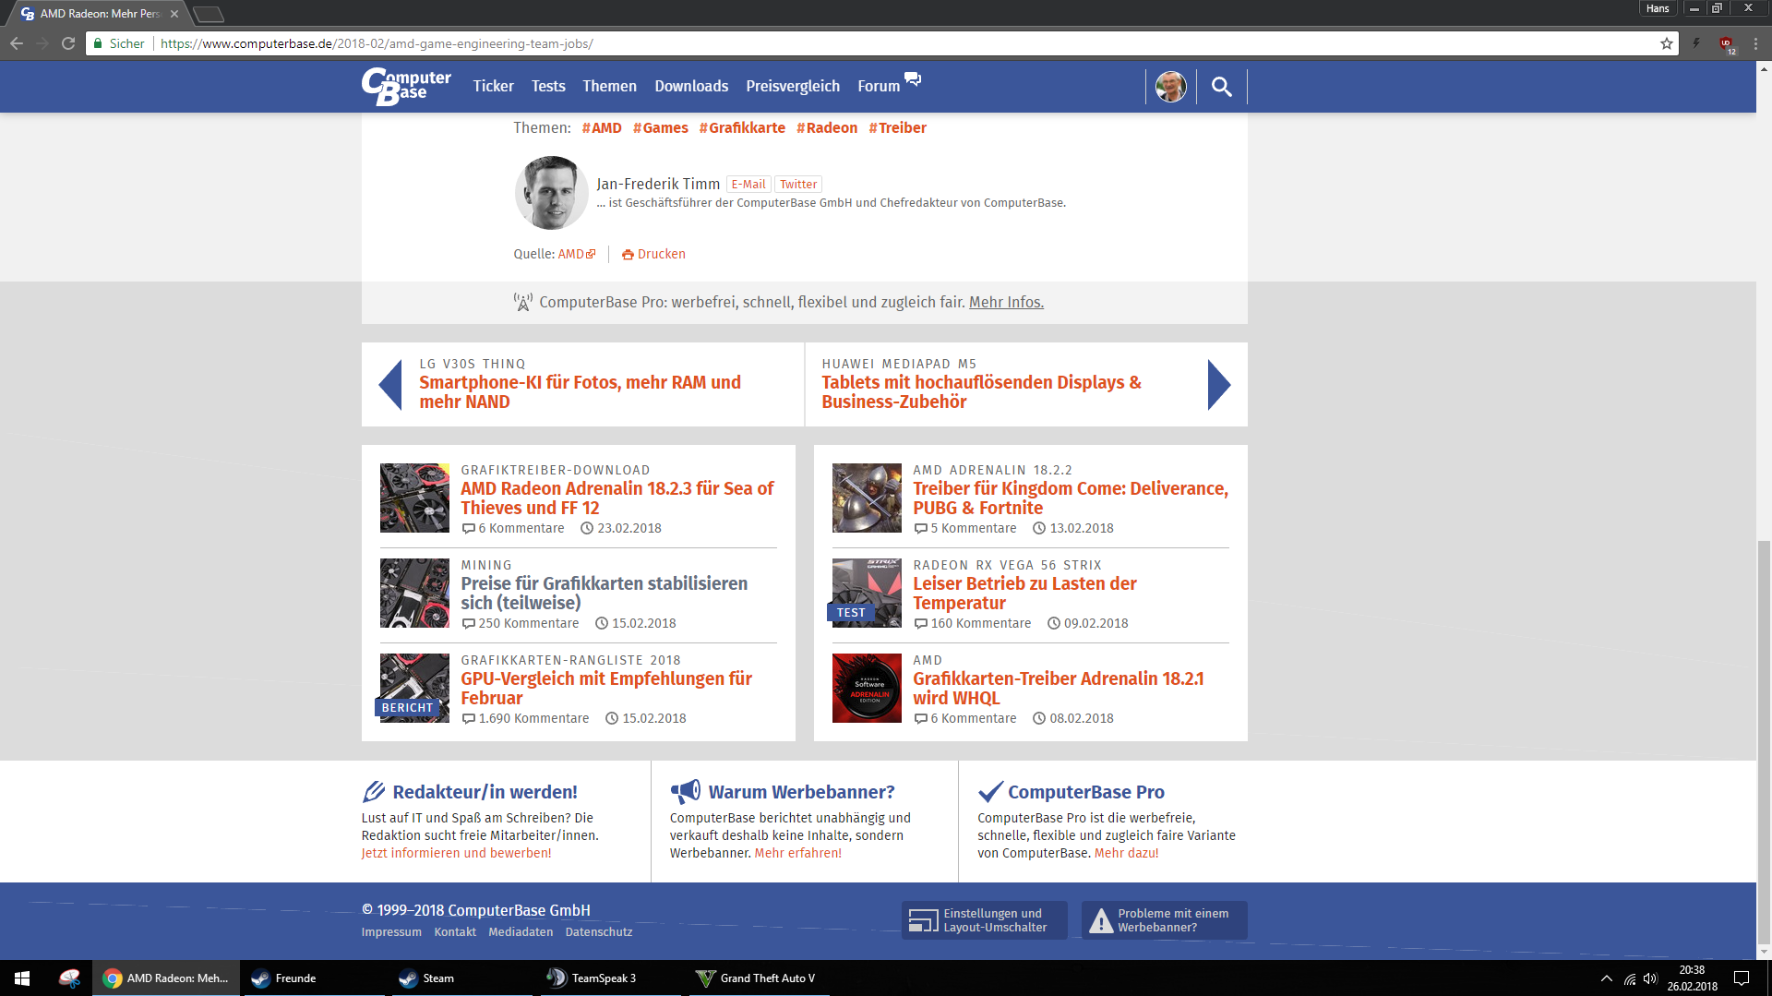Open the uBlock Origin extension icon
Viewport: 1772px width, 996px height.
coord(1726,44)
